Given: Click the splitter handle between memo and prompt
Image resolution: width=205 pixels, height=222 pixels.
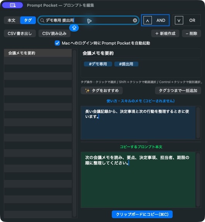Looking at the screenshot, I should [x=141, y=142].
